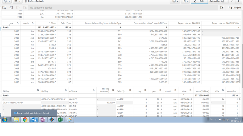
Task: Clear all selections icon
Action: coord(25,8)
